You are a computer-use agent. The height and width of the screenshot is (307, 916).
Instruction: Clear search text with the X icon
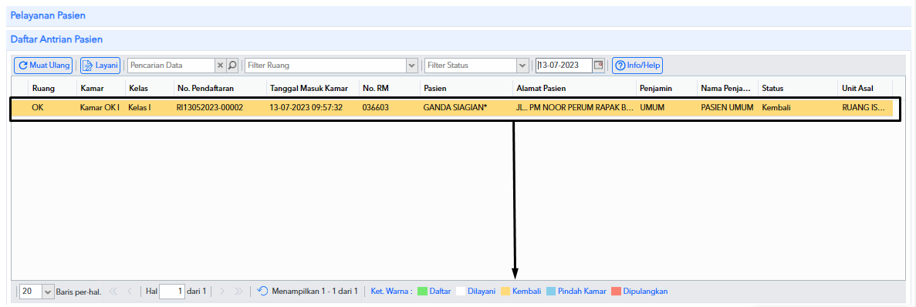221,66
